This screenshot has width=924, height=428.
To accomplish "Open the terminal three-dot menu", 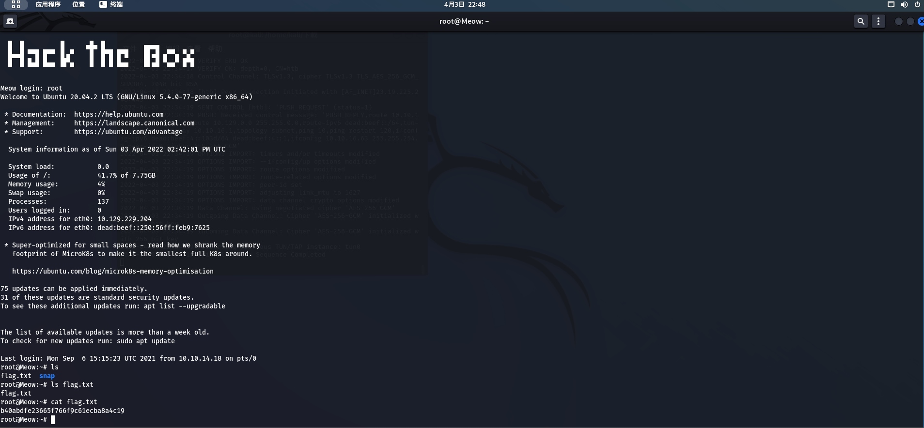I will (878, 21).
